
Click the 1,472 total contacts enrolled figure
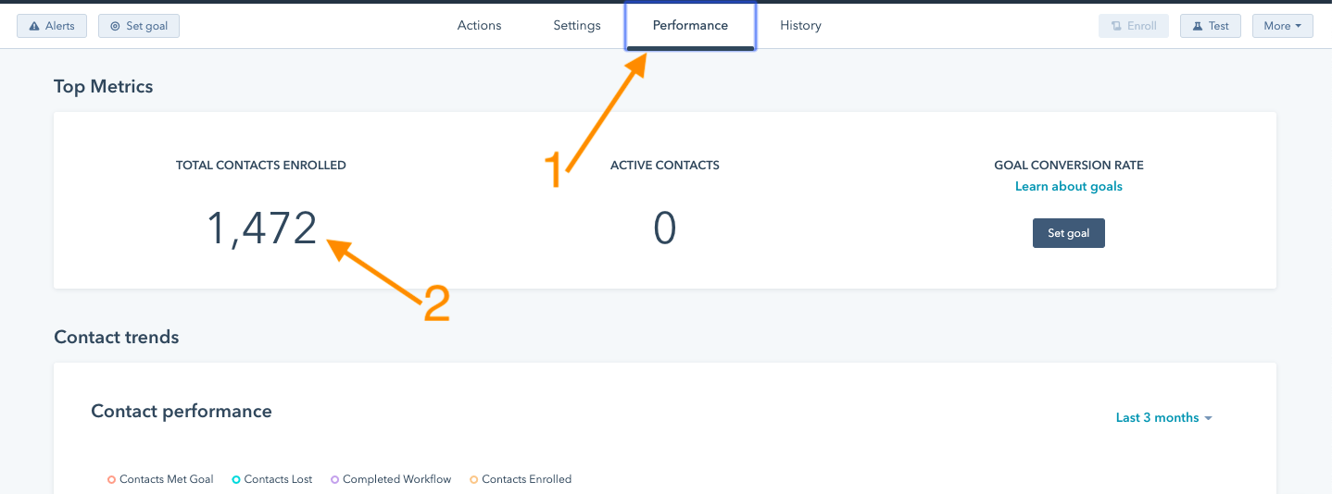[261, 228]
